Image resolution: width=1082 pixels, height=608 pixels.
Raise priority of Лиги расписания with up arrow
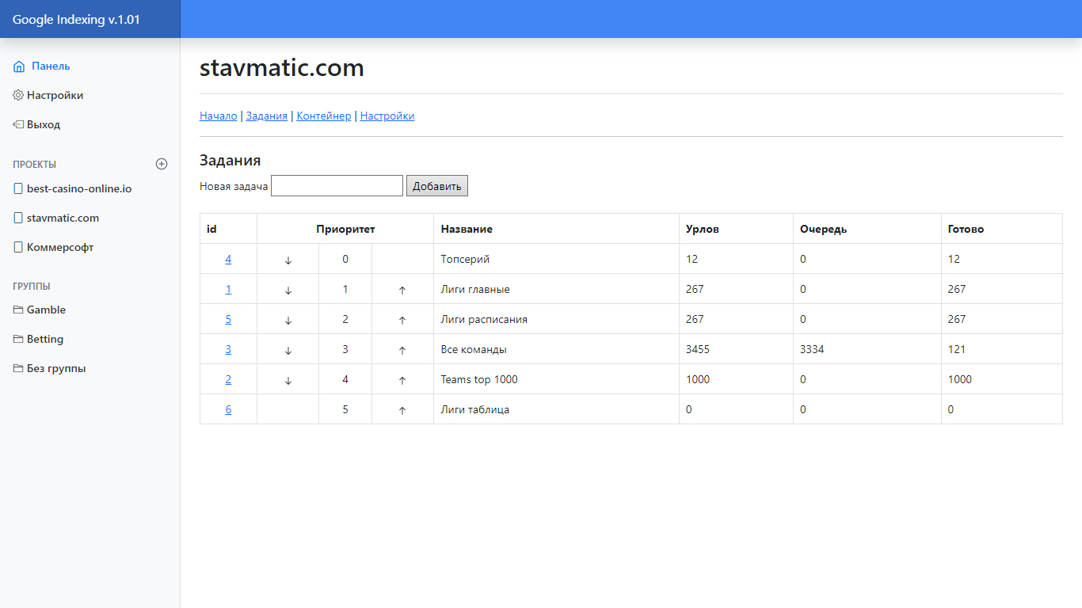tap(402, 320)
